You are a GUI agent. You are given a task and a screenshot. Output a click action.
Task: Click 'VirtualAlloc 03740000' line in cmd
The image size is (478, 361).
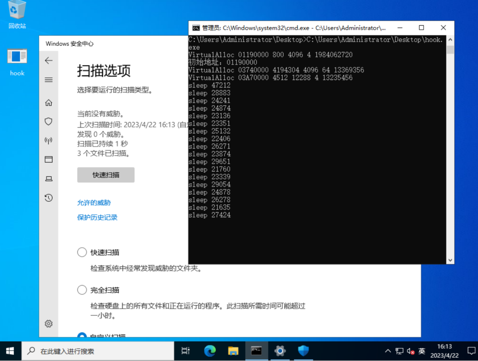pyautogui.click(x=276, y=70)
